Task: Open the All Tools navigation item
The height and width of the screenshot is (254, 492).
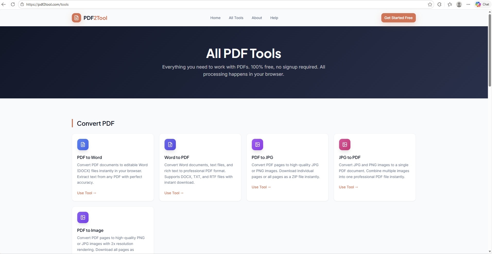Action: pyautogui.click(x=236, y=18)
